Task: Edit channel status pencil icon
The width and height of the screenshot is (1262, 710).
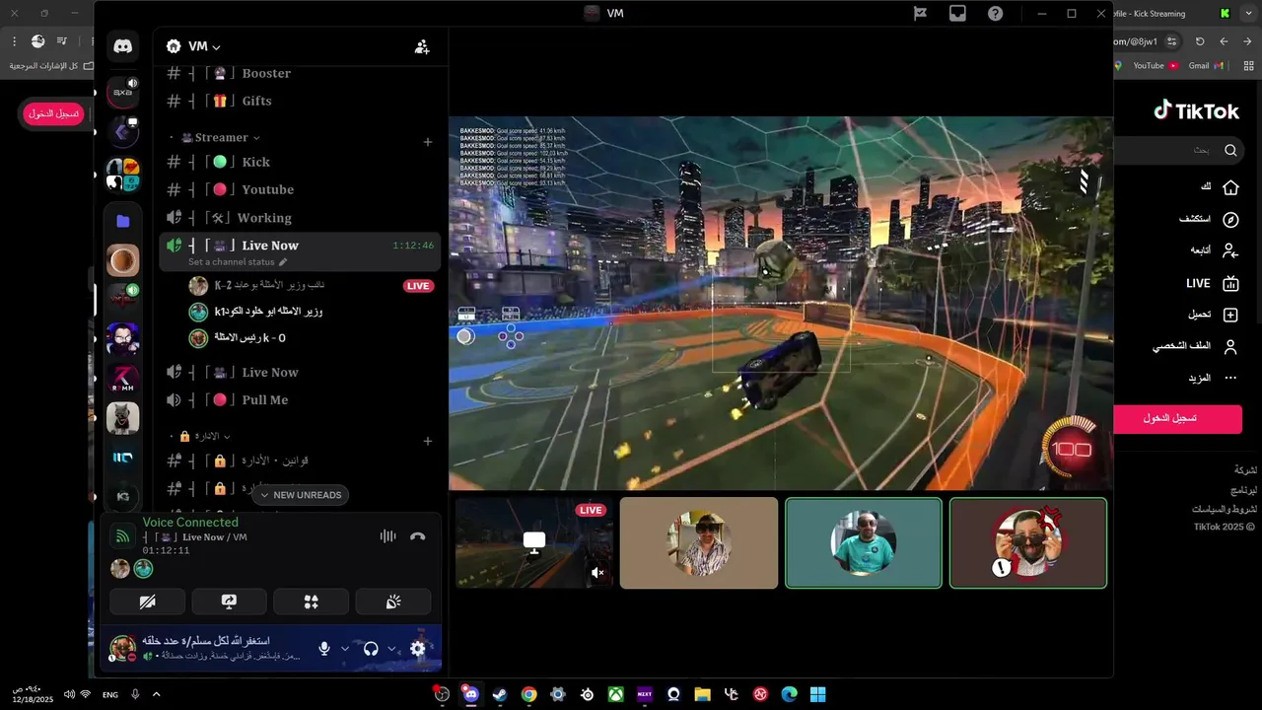Action: [x=283, y=262]
